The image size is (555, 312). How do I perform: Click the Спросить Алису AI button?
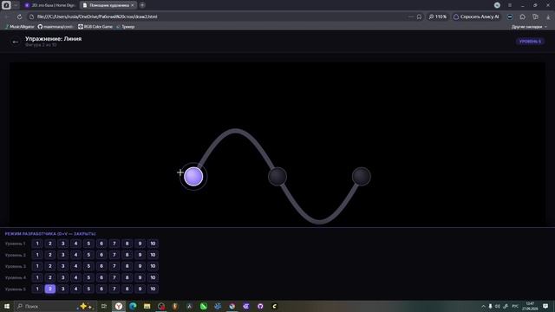coord(476,16)
